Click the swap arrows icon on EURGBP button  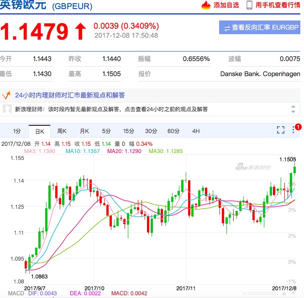click(227, 28)
